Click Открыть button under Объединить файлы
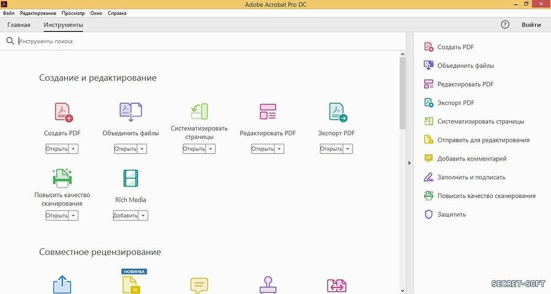This screenshot has width=551, height=294. (x=126, y=149)
